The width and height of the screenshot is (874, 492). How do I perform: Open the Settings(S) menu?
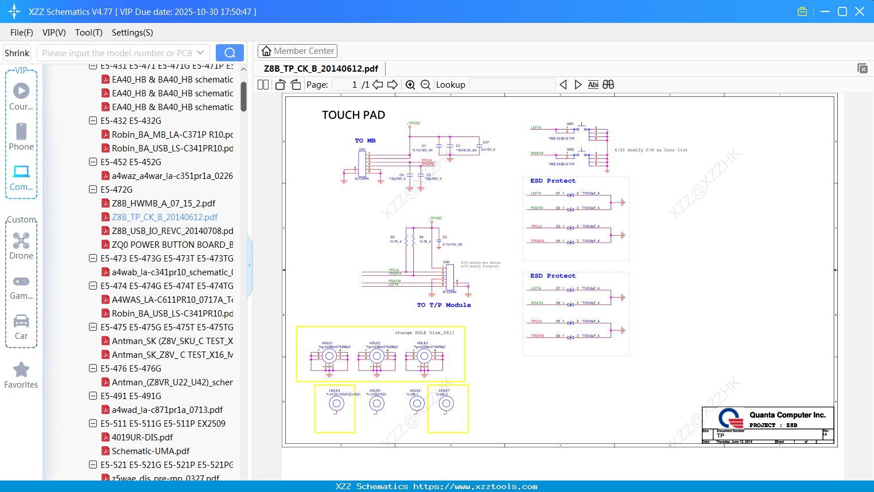coord(132,33)
